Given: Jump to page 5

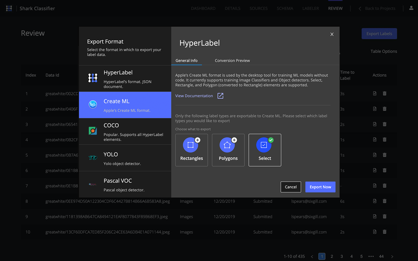Looking at the screenshot, I should click(x=362, y=256).
